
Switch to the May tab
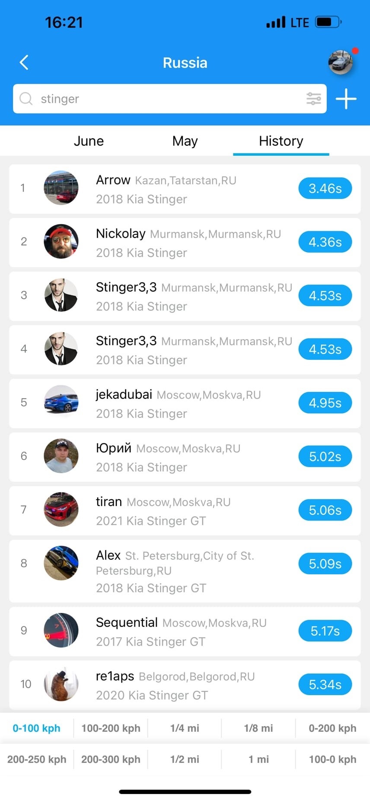(185, 141)
